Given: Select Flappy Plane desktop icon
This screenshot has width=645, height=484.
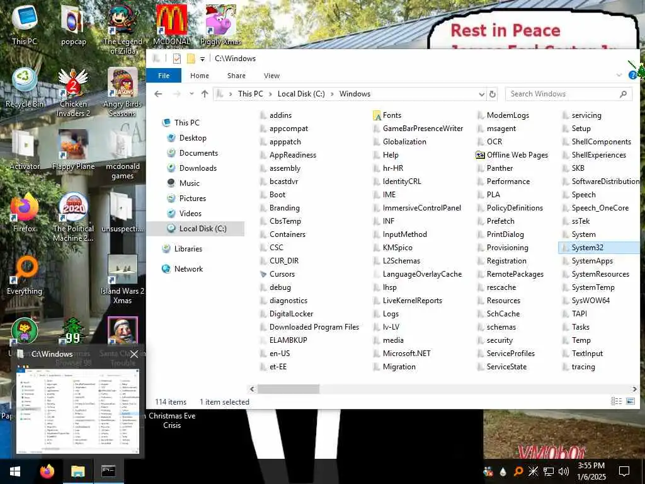Looking at the screenshot, I should pyautogui.click(x=73, y=150).
